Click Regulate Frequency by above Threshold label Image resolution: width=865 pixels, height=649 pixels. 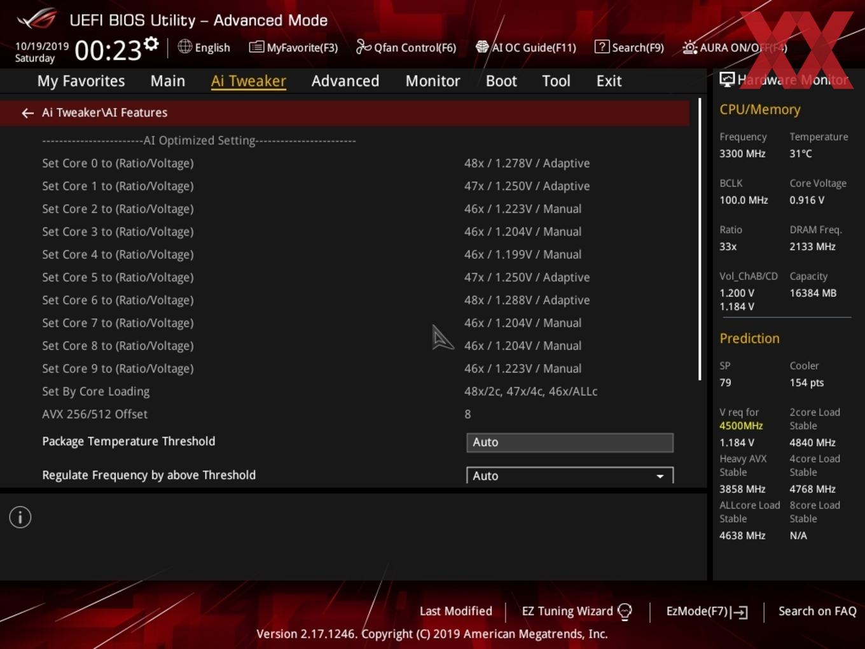(149, 475)
